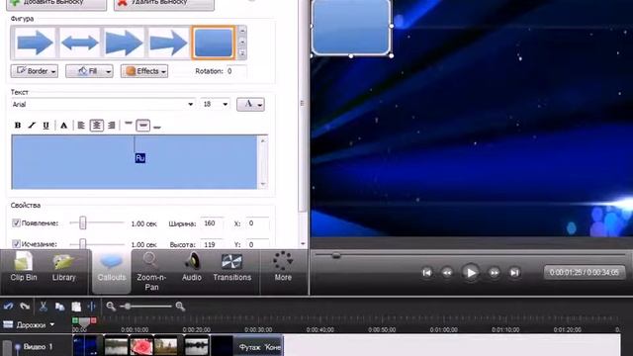Paste onto the timeline
Viewport: 633px width, 356px height.
(76, 307)
